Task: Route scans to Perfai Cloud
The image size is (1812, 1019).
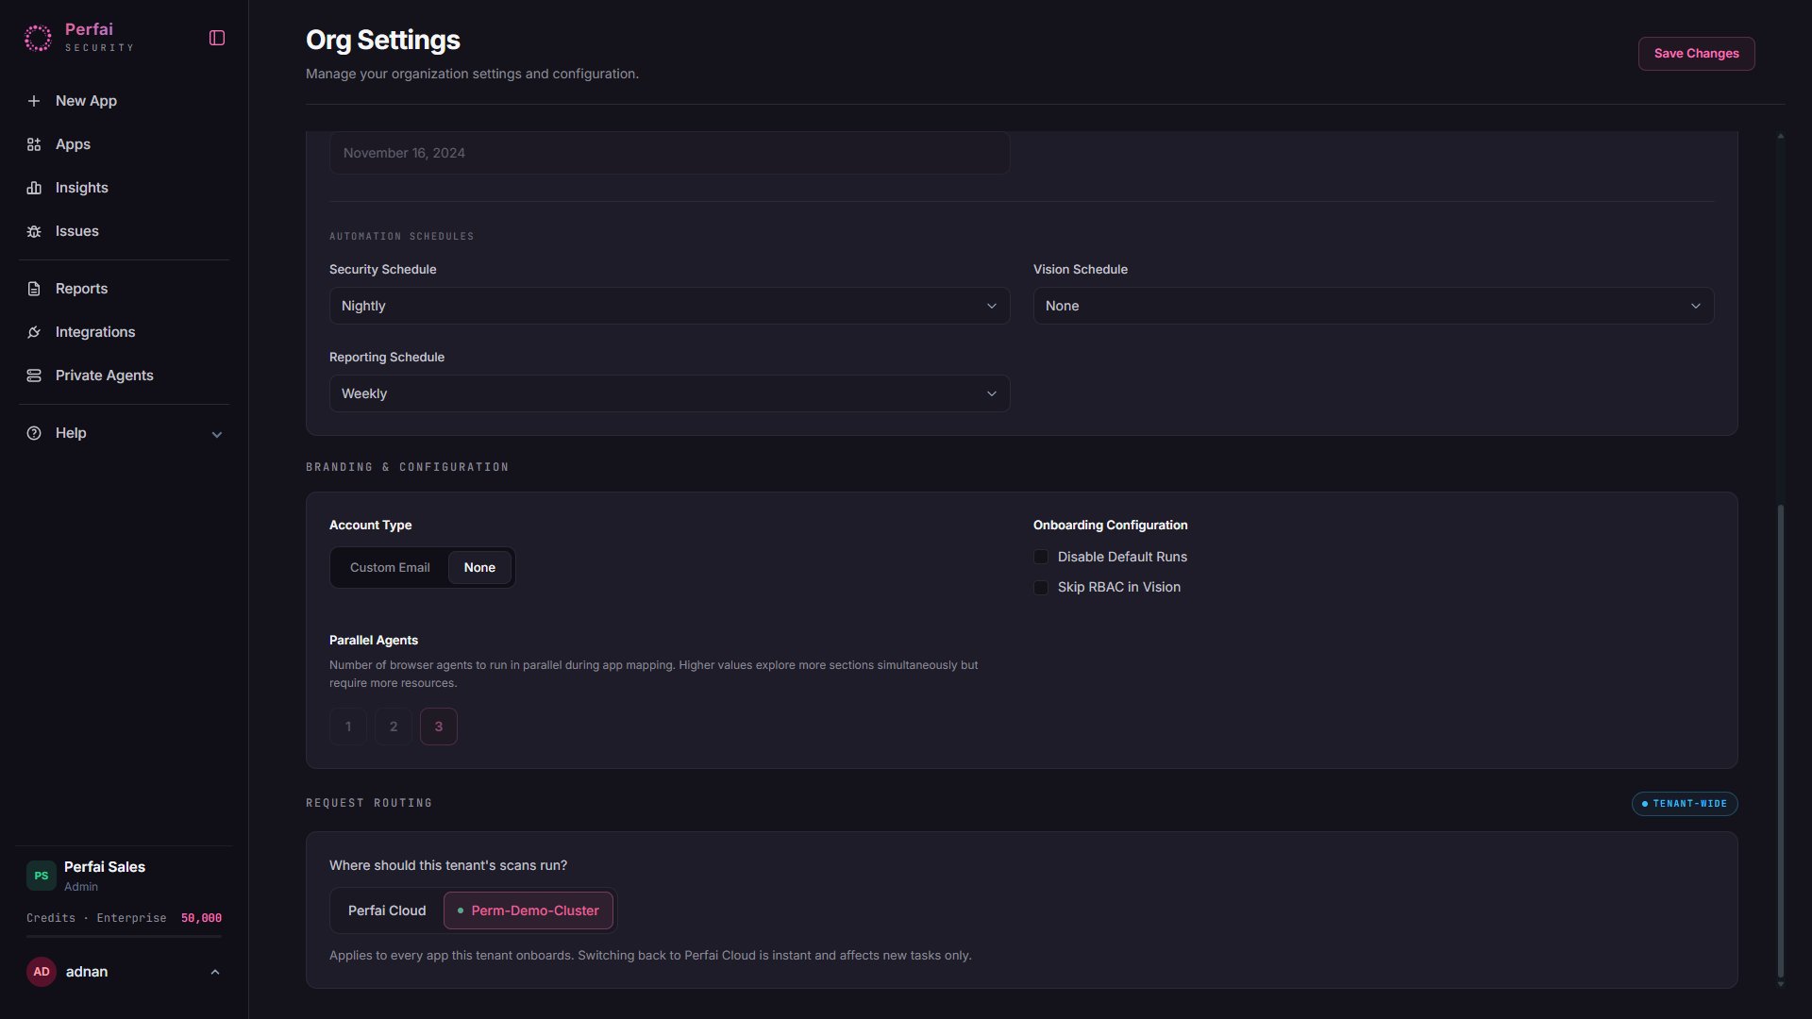Action: pyautogui.click(x=387, y=910)
